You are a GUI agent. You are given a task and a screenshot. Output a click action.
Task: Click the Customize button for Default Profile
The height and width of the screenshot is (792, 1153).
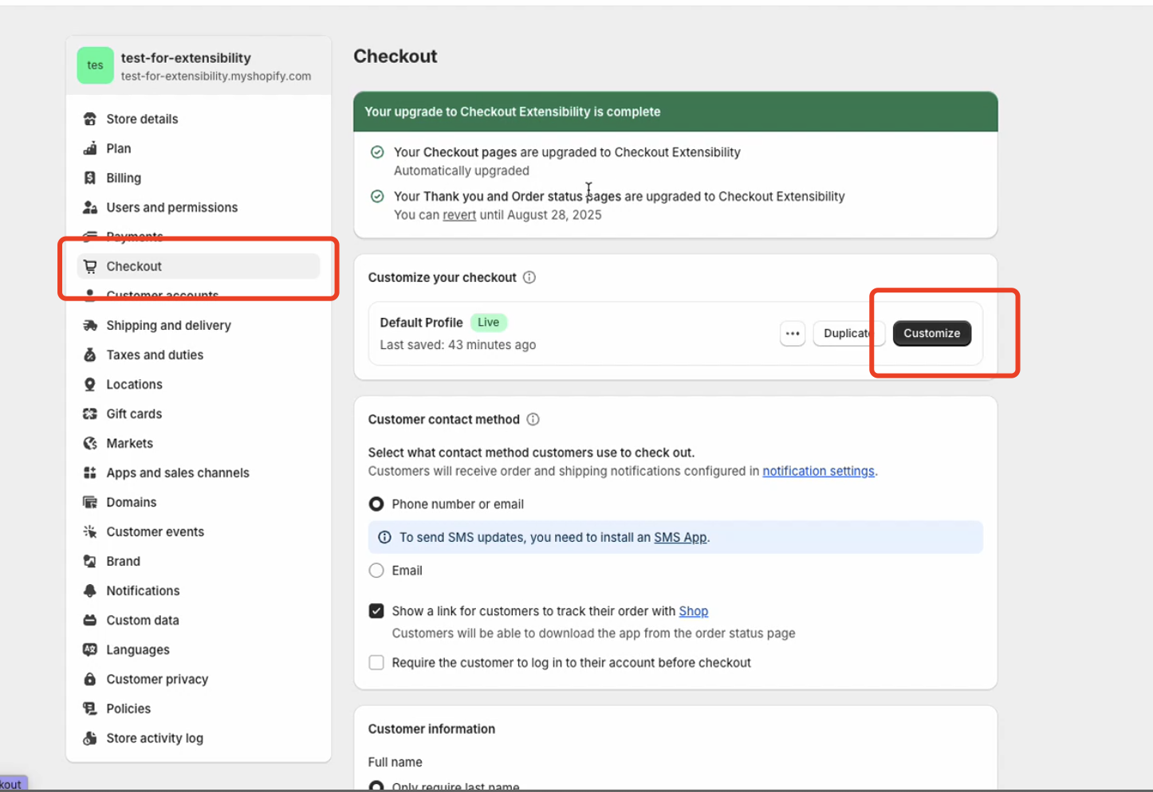[x=931, y=333]
